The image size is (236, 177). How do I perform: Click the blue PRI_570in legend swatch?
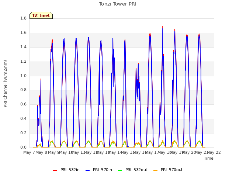click(x=88, y=170)
